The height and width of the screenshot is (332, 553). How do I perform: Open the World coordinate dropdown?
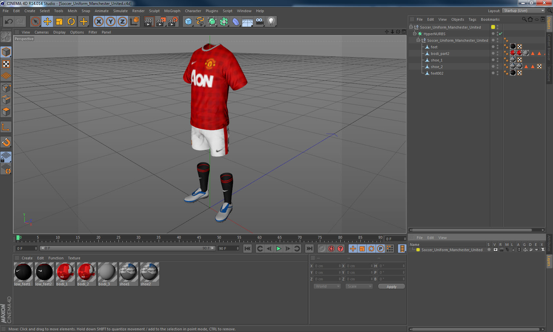(x=327, y=286)
